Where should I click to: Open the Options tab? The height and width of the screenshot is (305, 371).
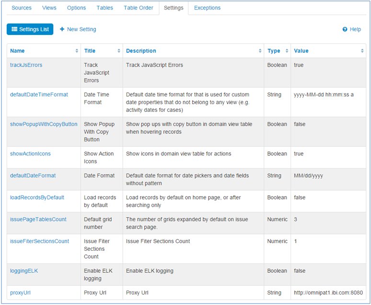76,8
